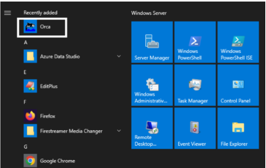Screen dimensions: 266x168
Task: Click the letter F section header
Action: [25, 102]
